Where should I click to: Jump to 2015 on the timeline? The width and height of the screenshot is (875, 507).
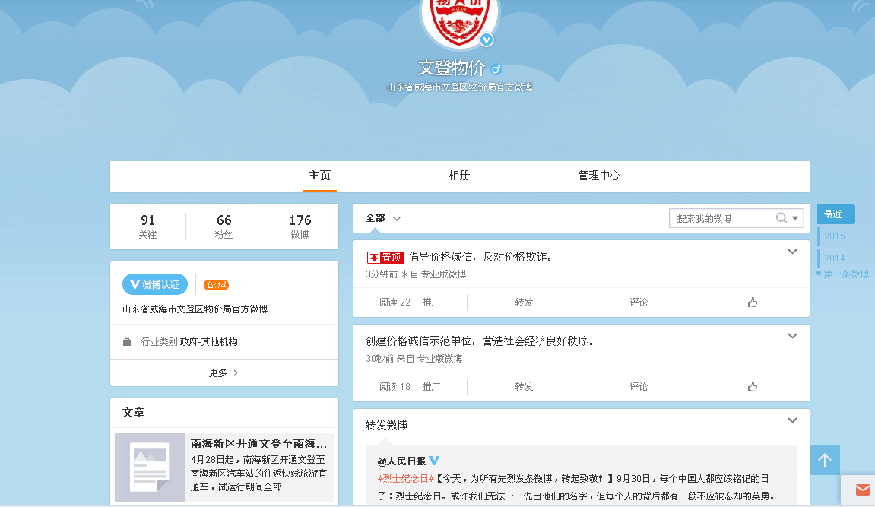(x=835, y=236)
